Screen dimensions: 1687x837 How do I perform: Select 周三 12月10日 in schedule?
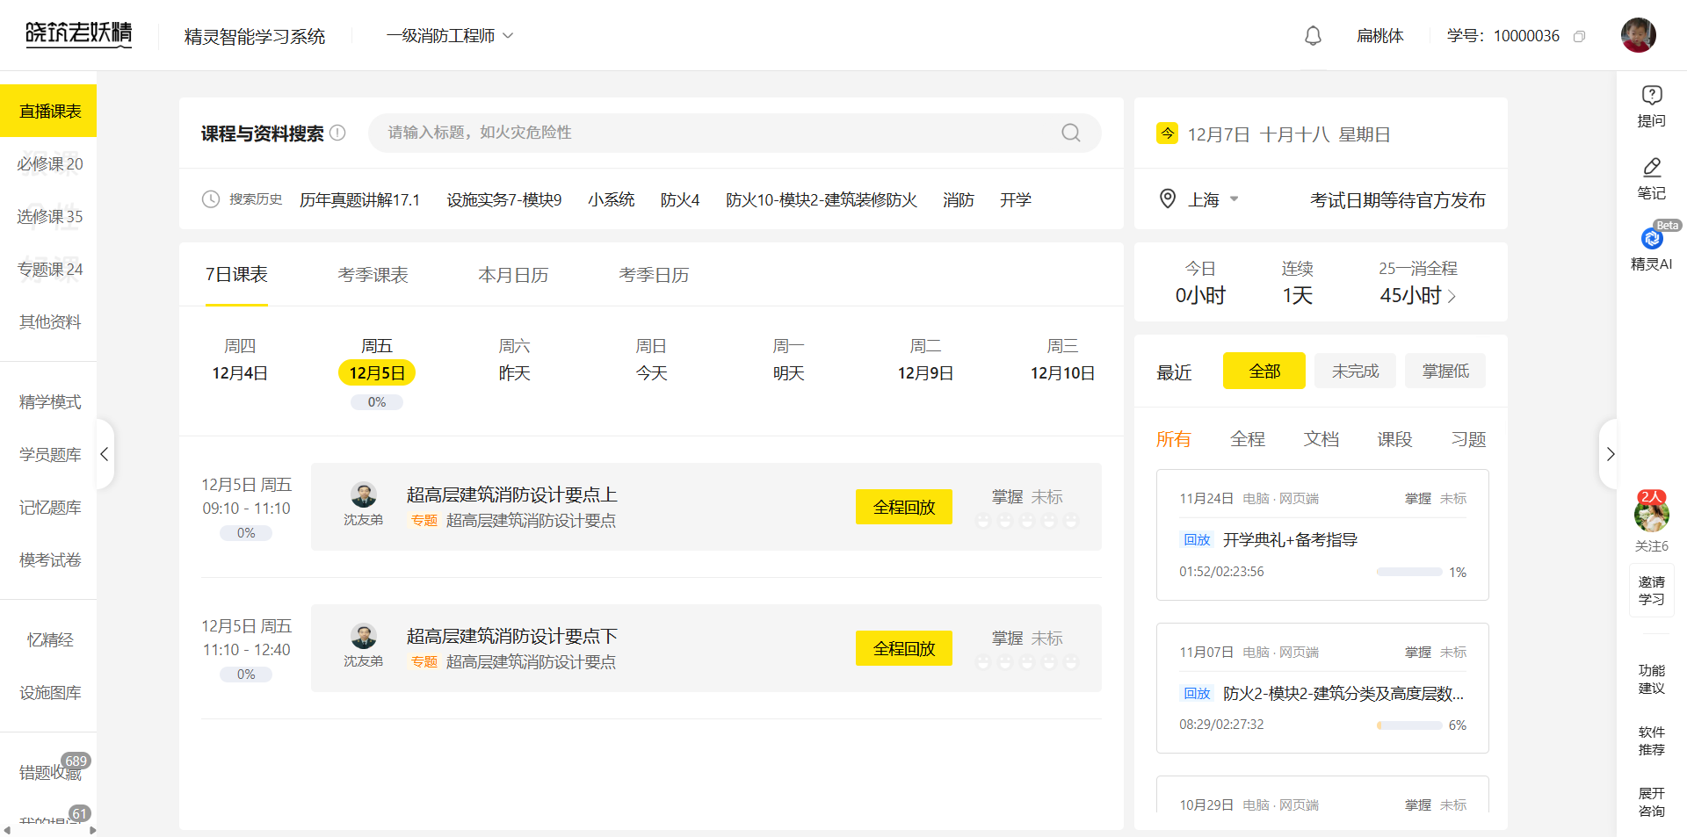pyautogui.click(x=1062, y=360)
